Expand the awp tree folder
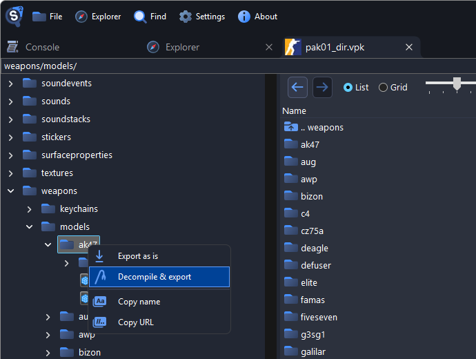The height and width of the screenshot is (359, 476). (x=48, y=335)
